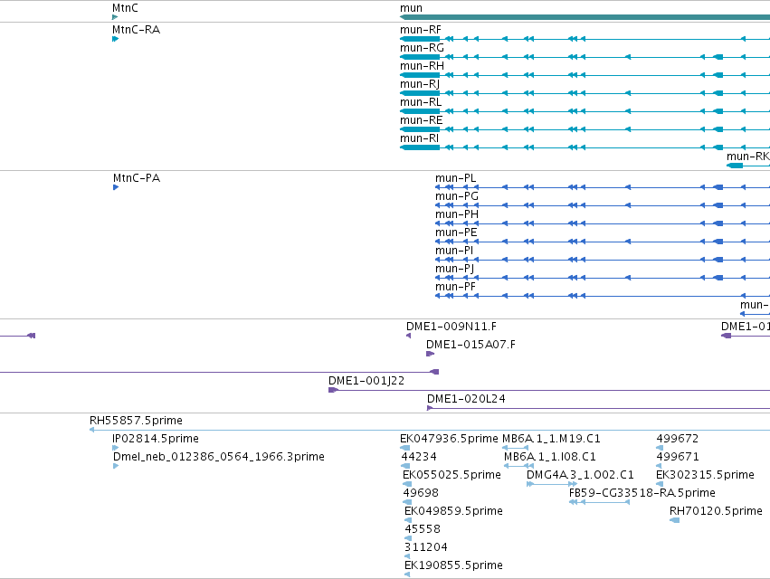Click the Dmel_neb_012386_0564_1966.3prime label
Viewport: 770px width, 579px height.
[219, 457]
